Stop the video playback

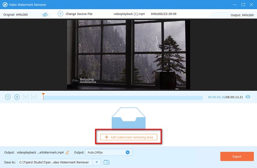17,97
